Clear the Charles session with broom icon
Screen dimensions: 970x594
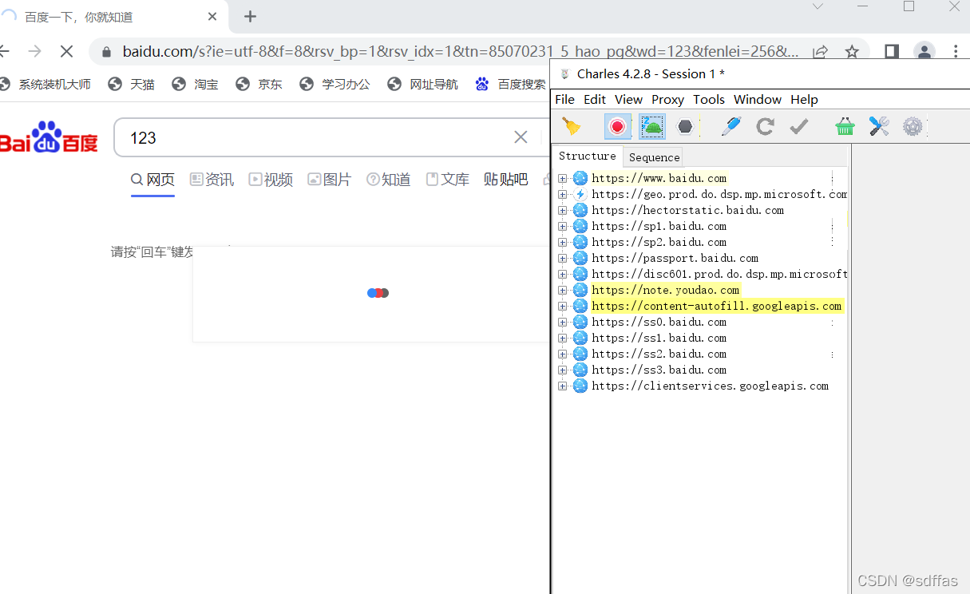point(572,126)
